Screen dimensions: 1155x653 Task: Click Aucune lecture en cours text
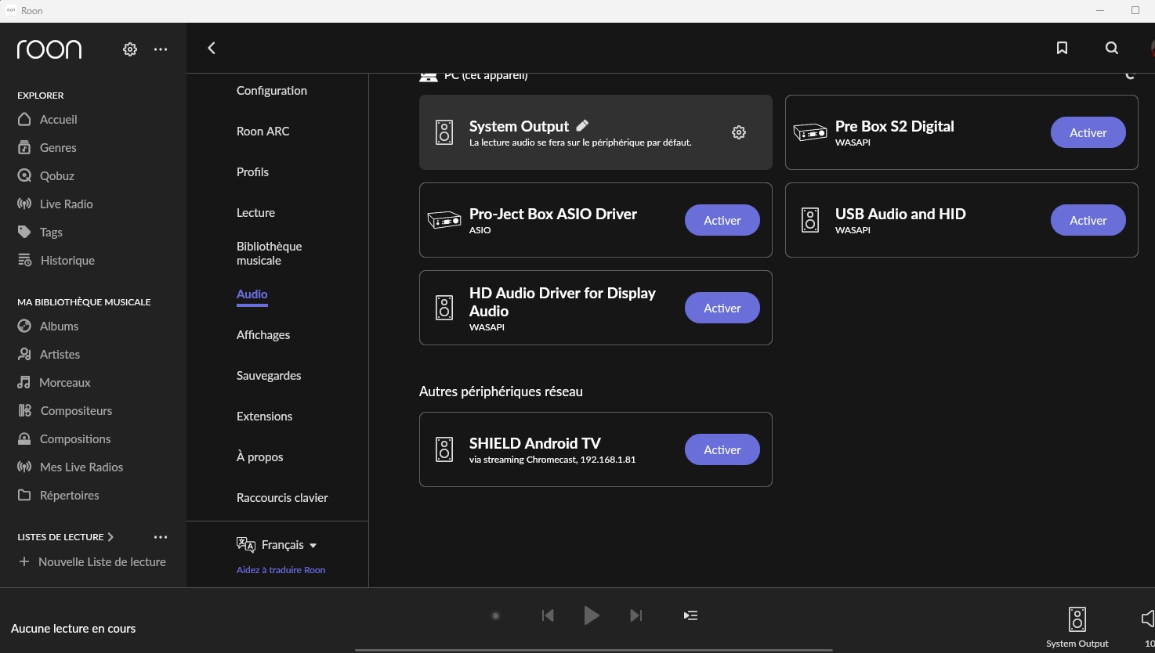[x=73, y=628]
